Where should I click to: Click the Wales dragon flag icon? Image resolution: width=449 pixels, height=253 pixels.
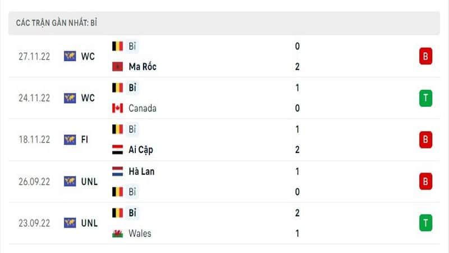point(117,233)
